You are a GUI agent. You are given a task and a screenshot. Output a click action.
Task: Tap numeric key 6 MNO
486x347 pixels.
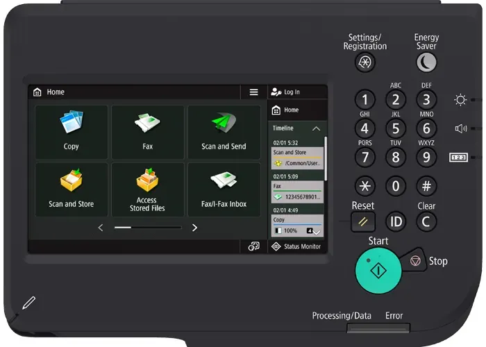[426, 128]
